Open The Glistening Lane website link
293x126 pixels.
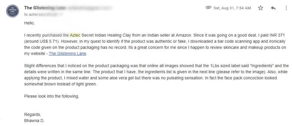(68, 53)
